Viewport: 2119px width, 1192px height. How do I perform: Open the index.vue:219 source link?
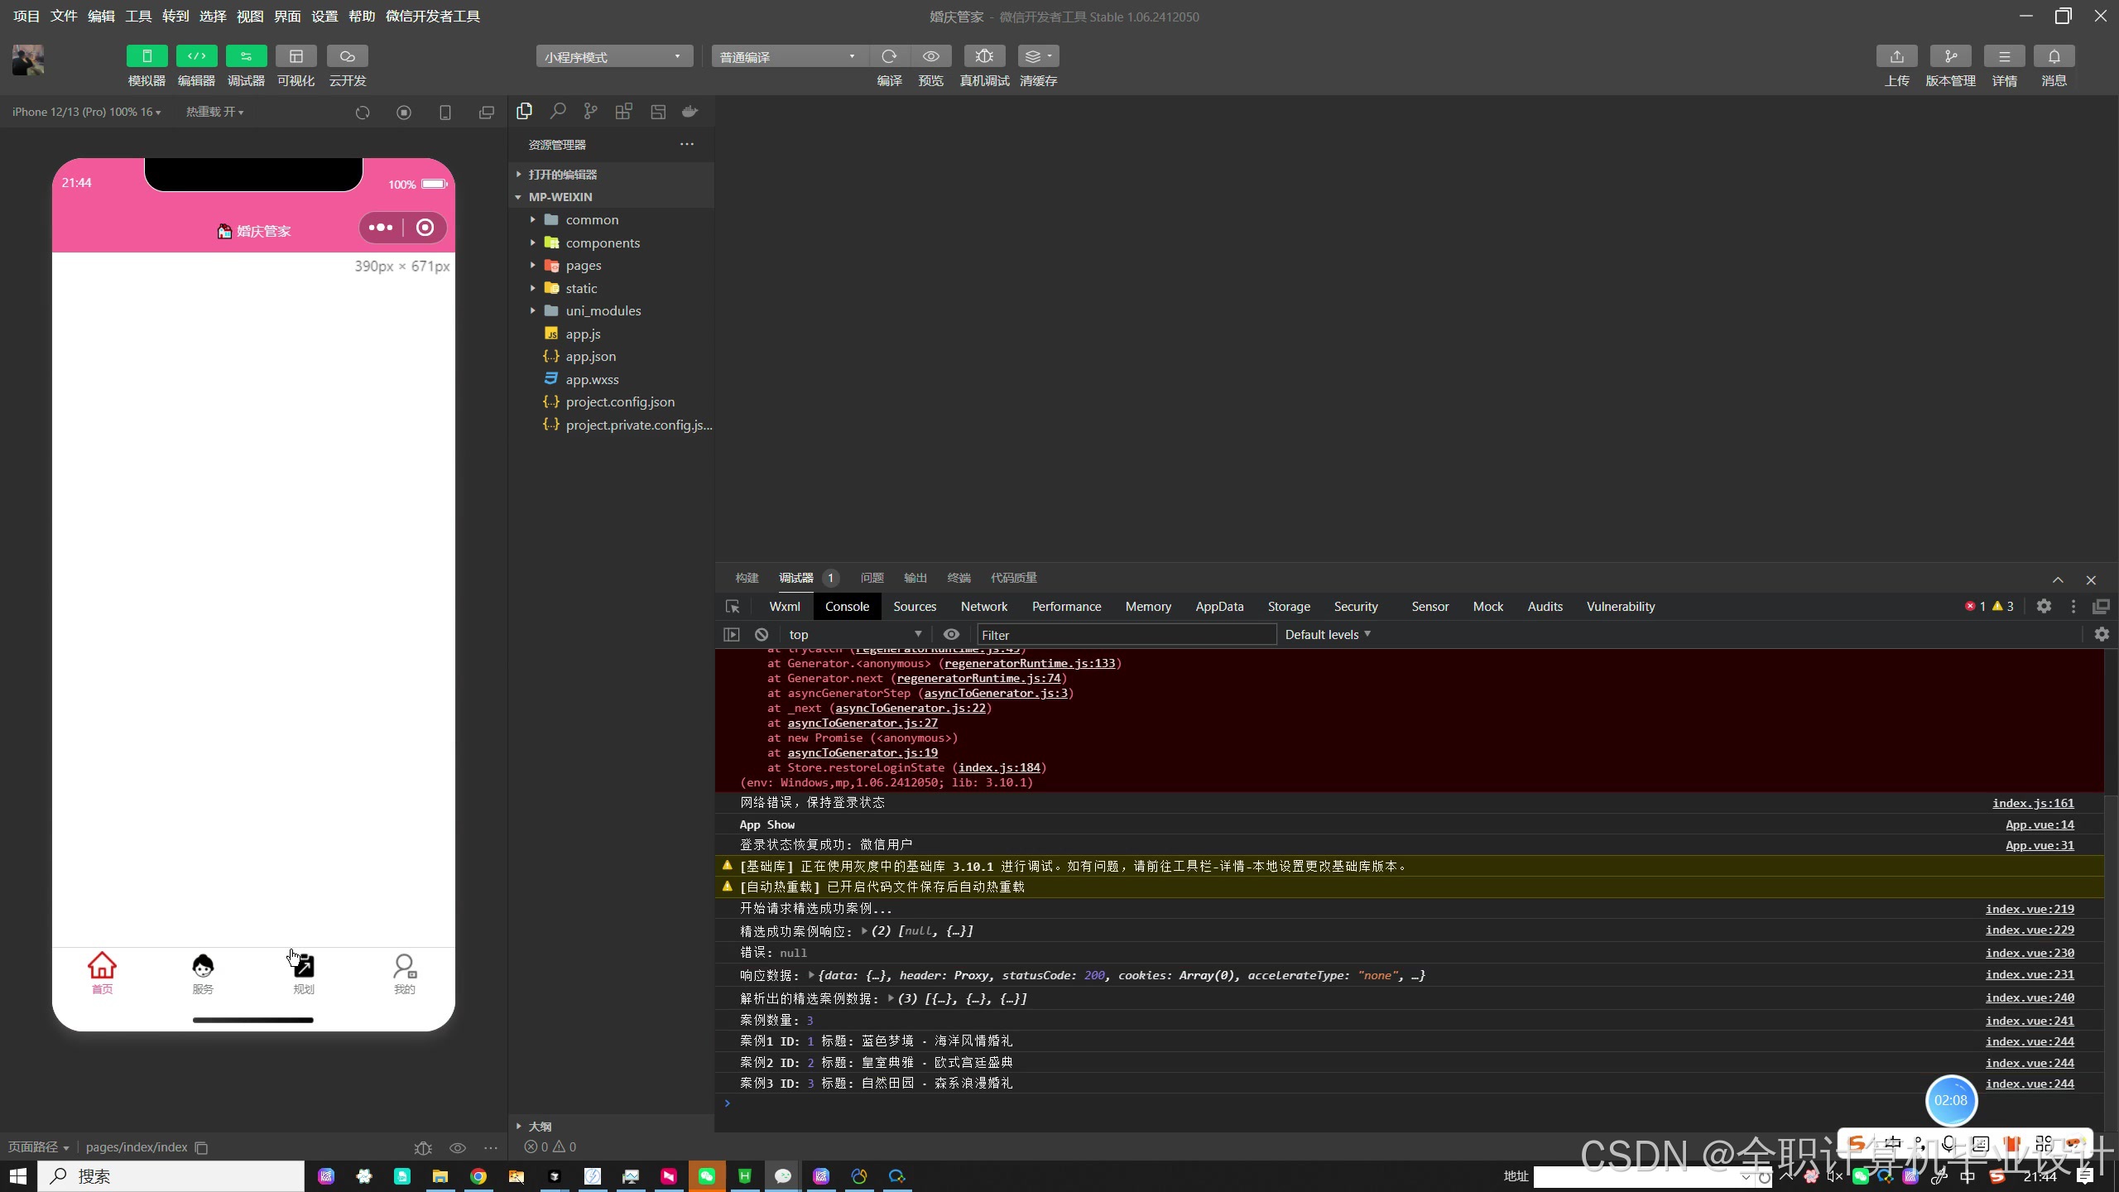(2029, 909)
